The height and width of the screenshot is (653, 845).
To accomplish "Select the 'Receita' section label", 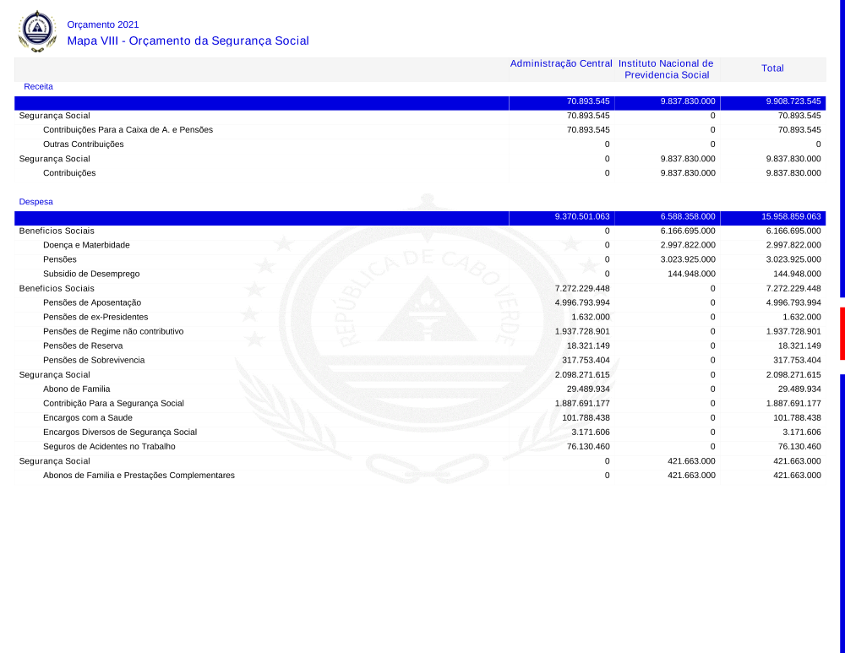I will point(38,86).
